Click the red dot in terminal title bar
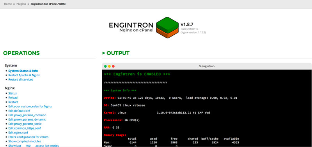The image size is (312, 147). (x=113, y=66)
